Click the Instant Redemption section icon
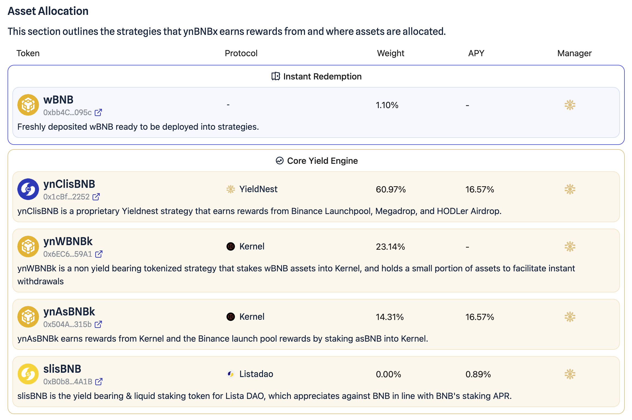 click(276, 76)
